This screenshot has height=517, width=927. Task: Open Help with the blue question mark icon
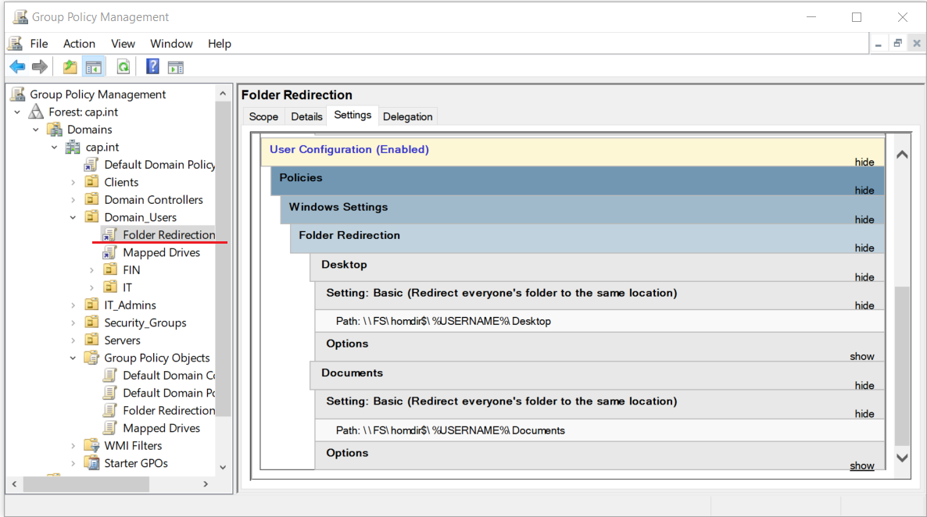coord(152,67)
